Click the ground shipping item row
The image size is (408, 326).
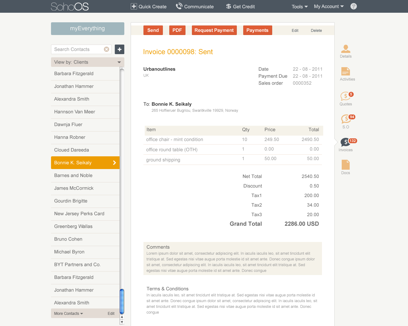(x=233, y=159)
